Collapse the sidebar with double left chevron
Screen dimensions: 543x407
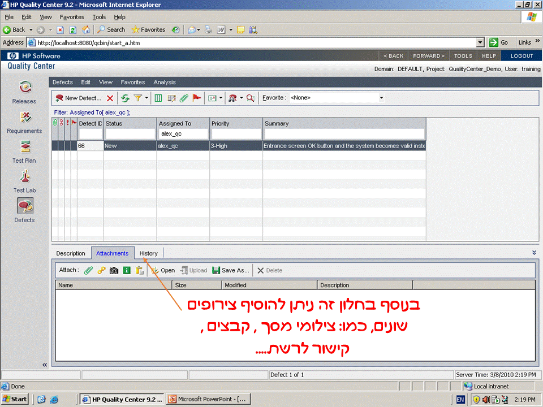[45, 365]
